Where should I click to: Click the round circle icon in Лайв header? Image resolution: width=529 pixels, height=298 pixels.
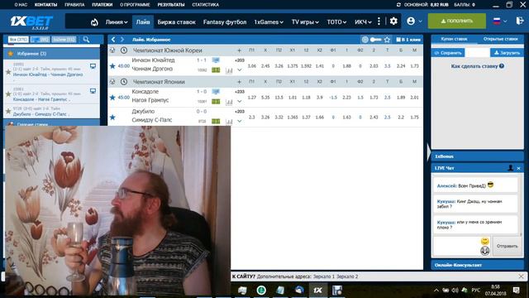pos(365,40)
